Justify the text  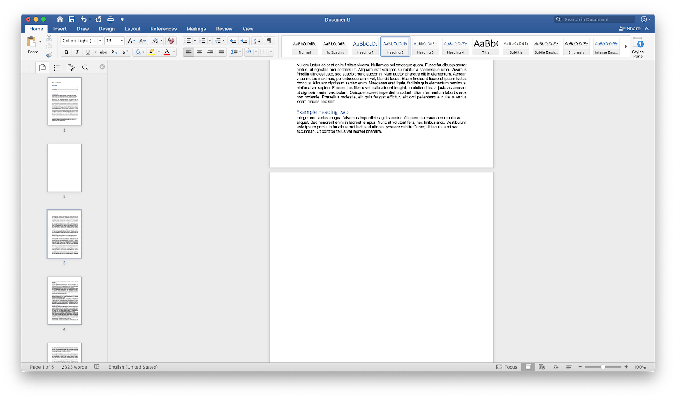[221, 52]
